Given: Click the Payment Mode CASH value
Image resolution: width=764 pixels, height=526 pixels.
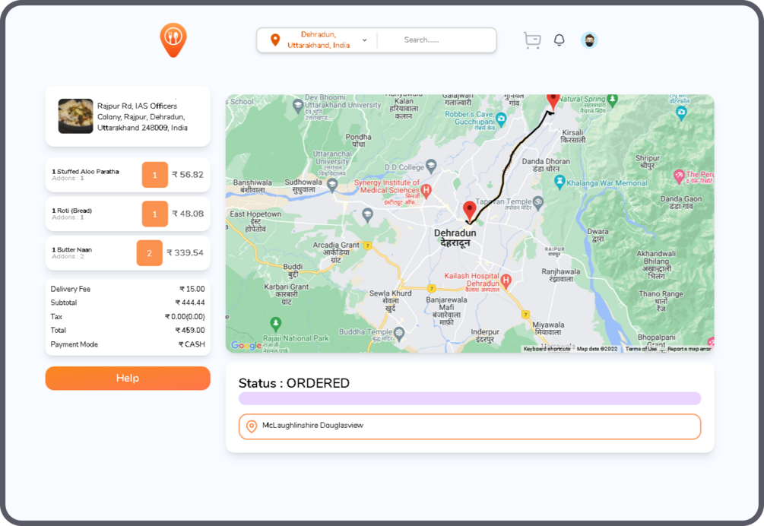Looking at the screenshot, I should pos(192,344).
